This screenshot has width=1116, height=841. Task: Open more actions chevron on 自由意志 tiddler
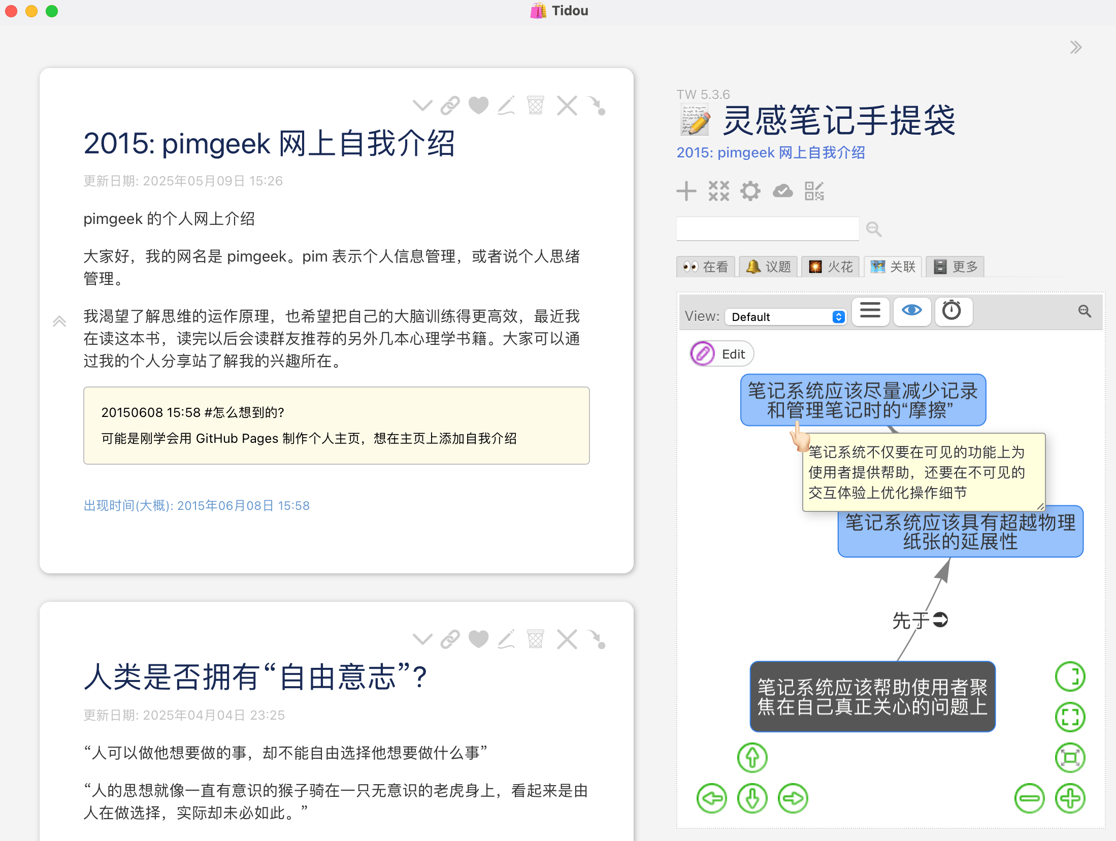pos(422,639)
